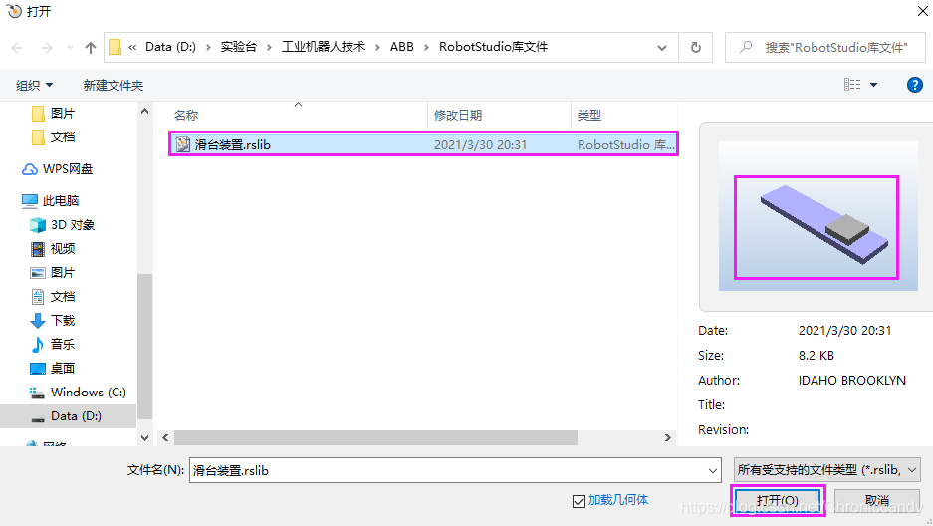The image size is (933, 526).
Task: Open 视频 folder in sidebar
Action: pyautogui.click(x=53, y=249)
